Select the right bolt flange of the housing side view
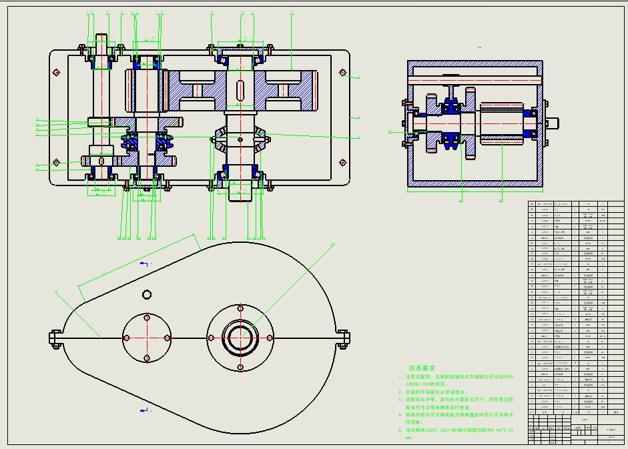 click(344, 339)
